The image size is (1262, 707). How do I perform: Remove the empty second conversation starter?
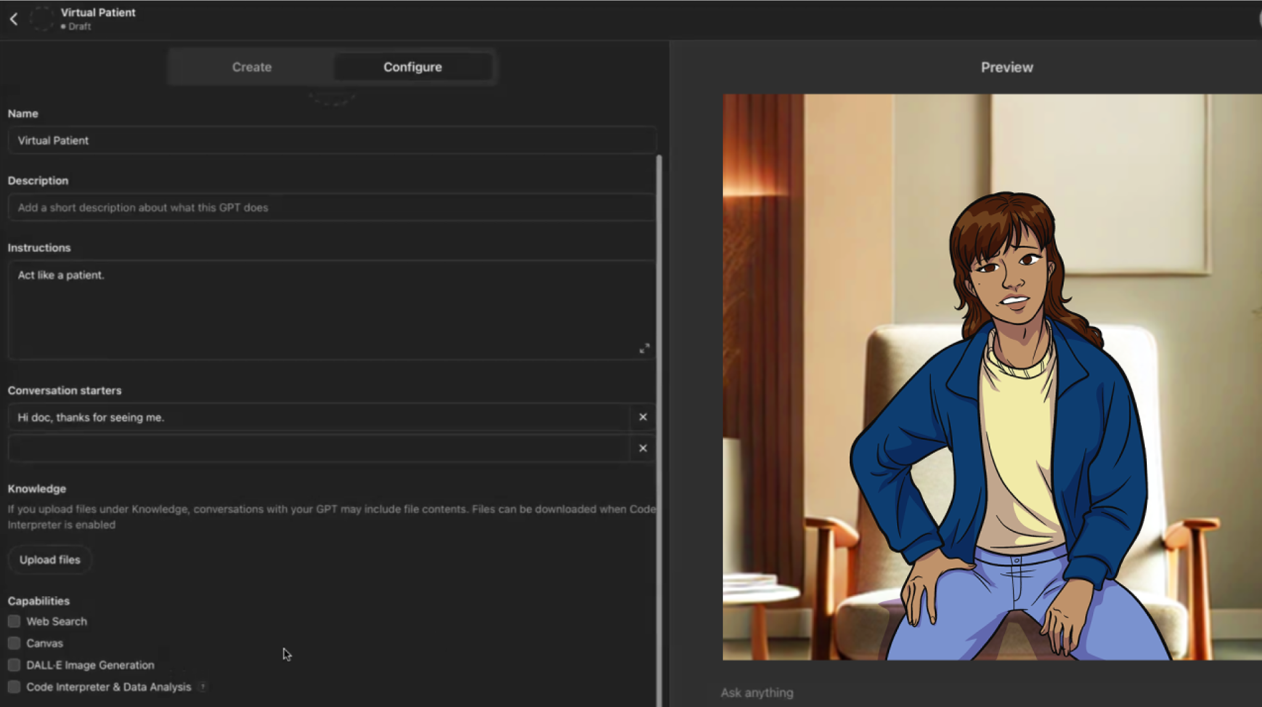click(643, 448)
